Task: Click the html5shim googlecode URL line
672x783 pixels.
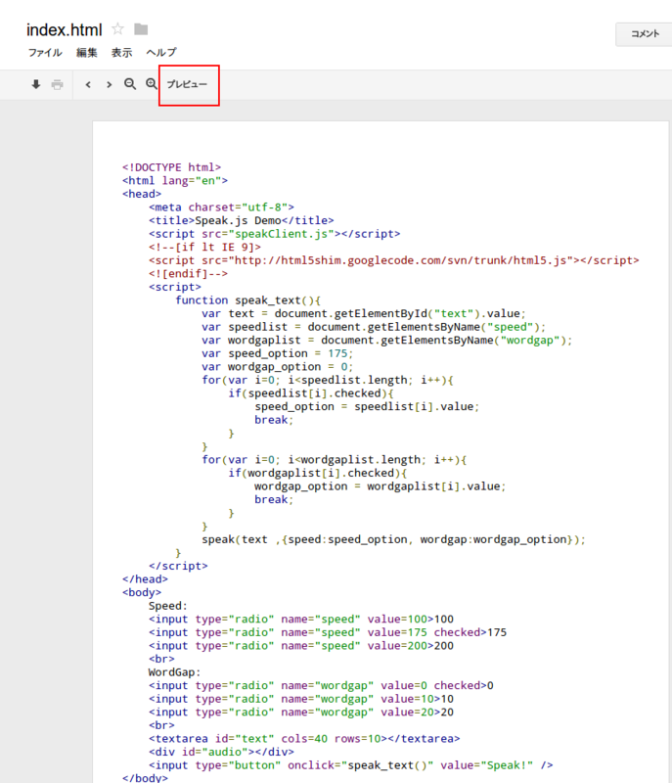Action: pos(394,260)
